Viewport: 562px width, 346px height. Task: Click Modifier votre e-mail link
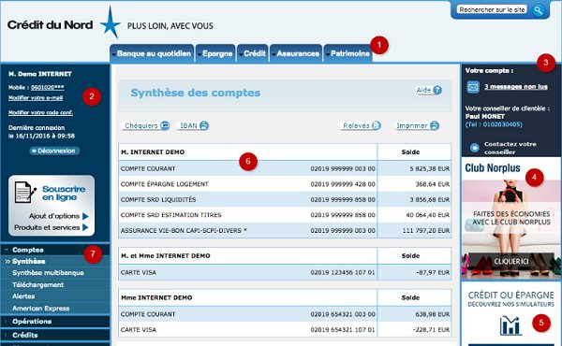pos(36,97)
